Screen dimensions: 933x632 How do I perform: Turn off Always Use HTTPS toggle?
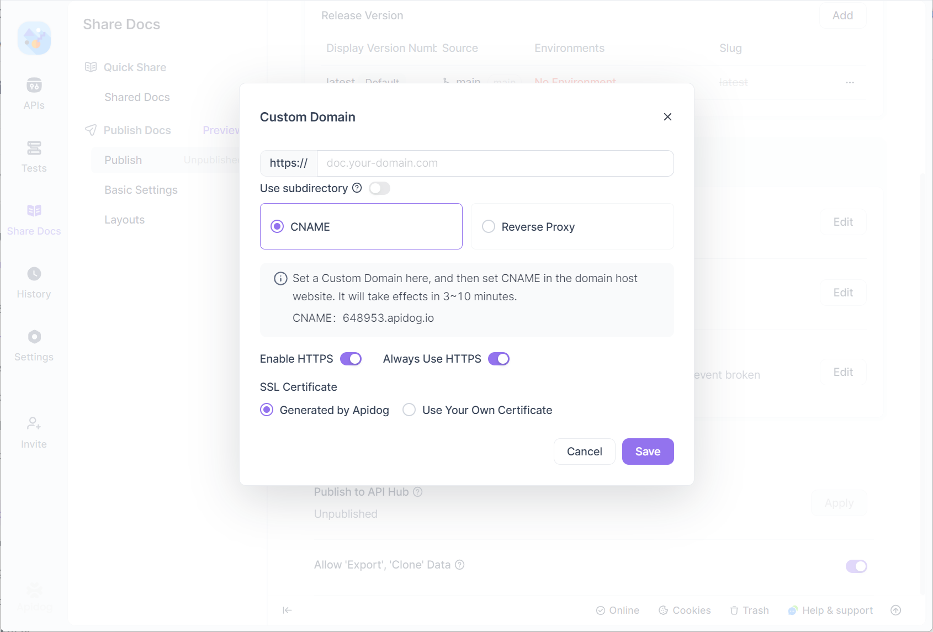coord(499,359)
